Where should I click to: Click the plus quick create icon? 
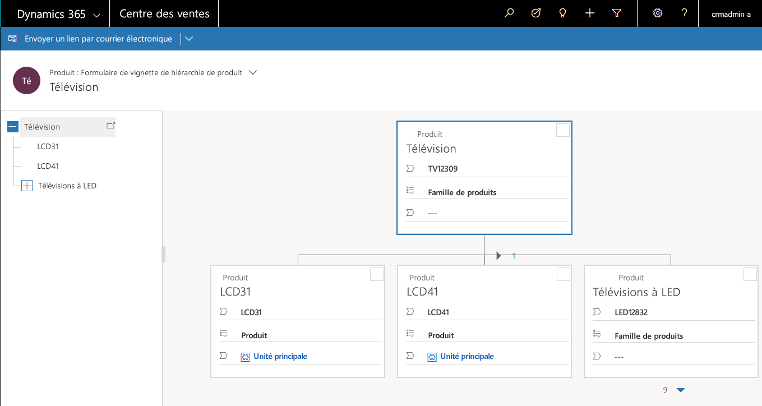(x=590, y=13)
